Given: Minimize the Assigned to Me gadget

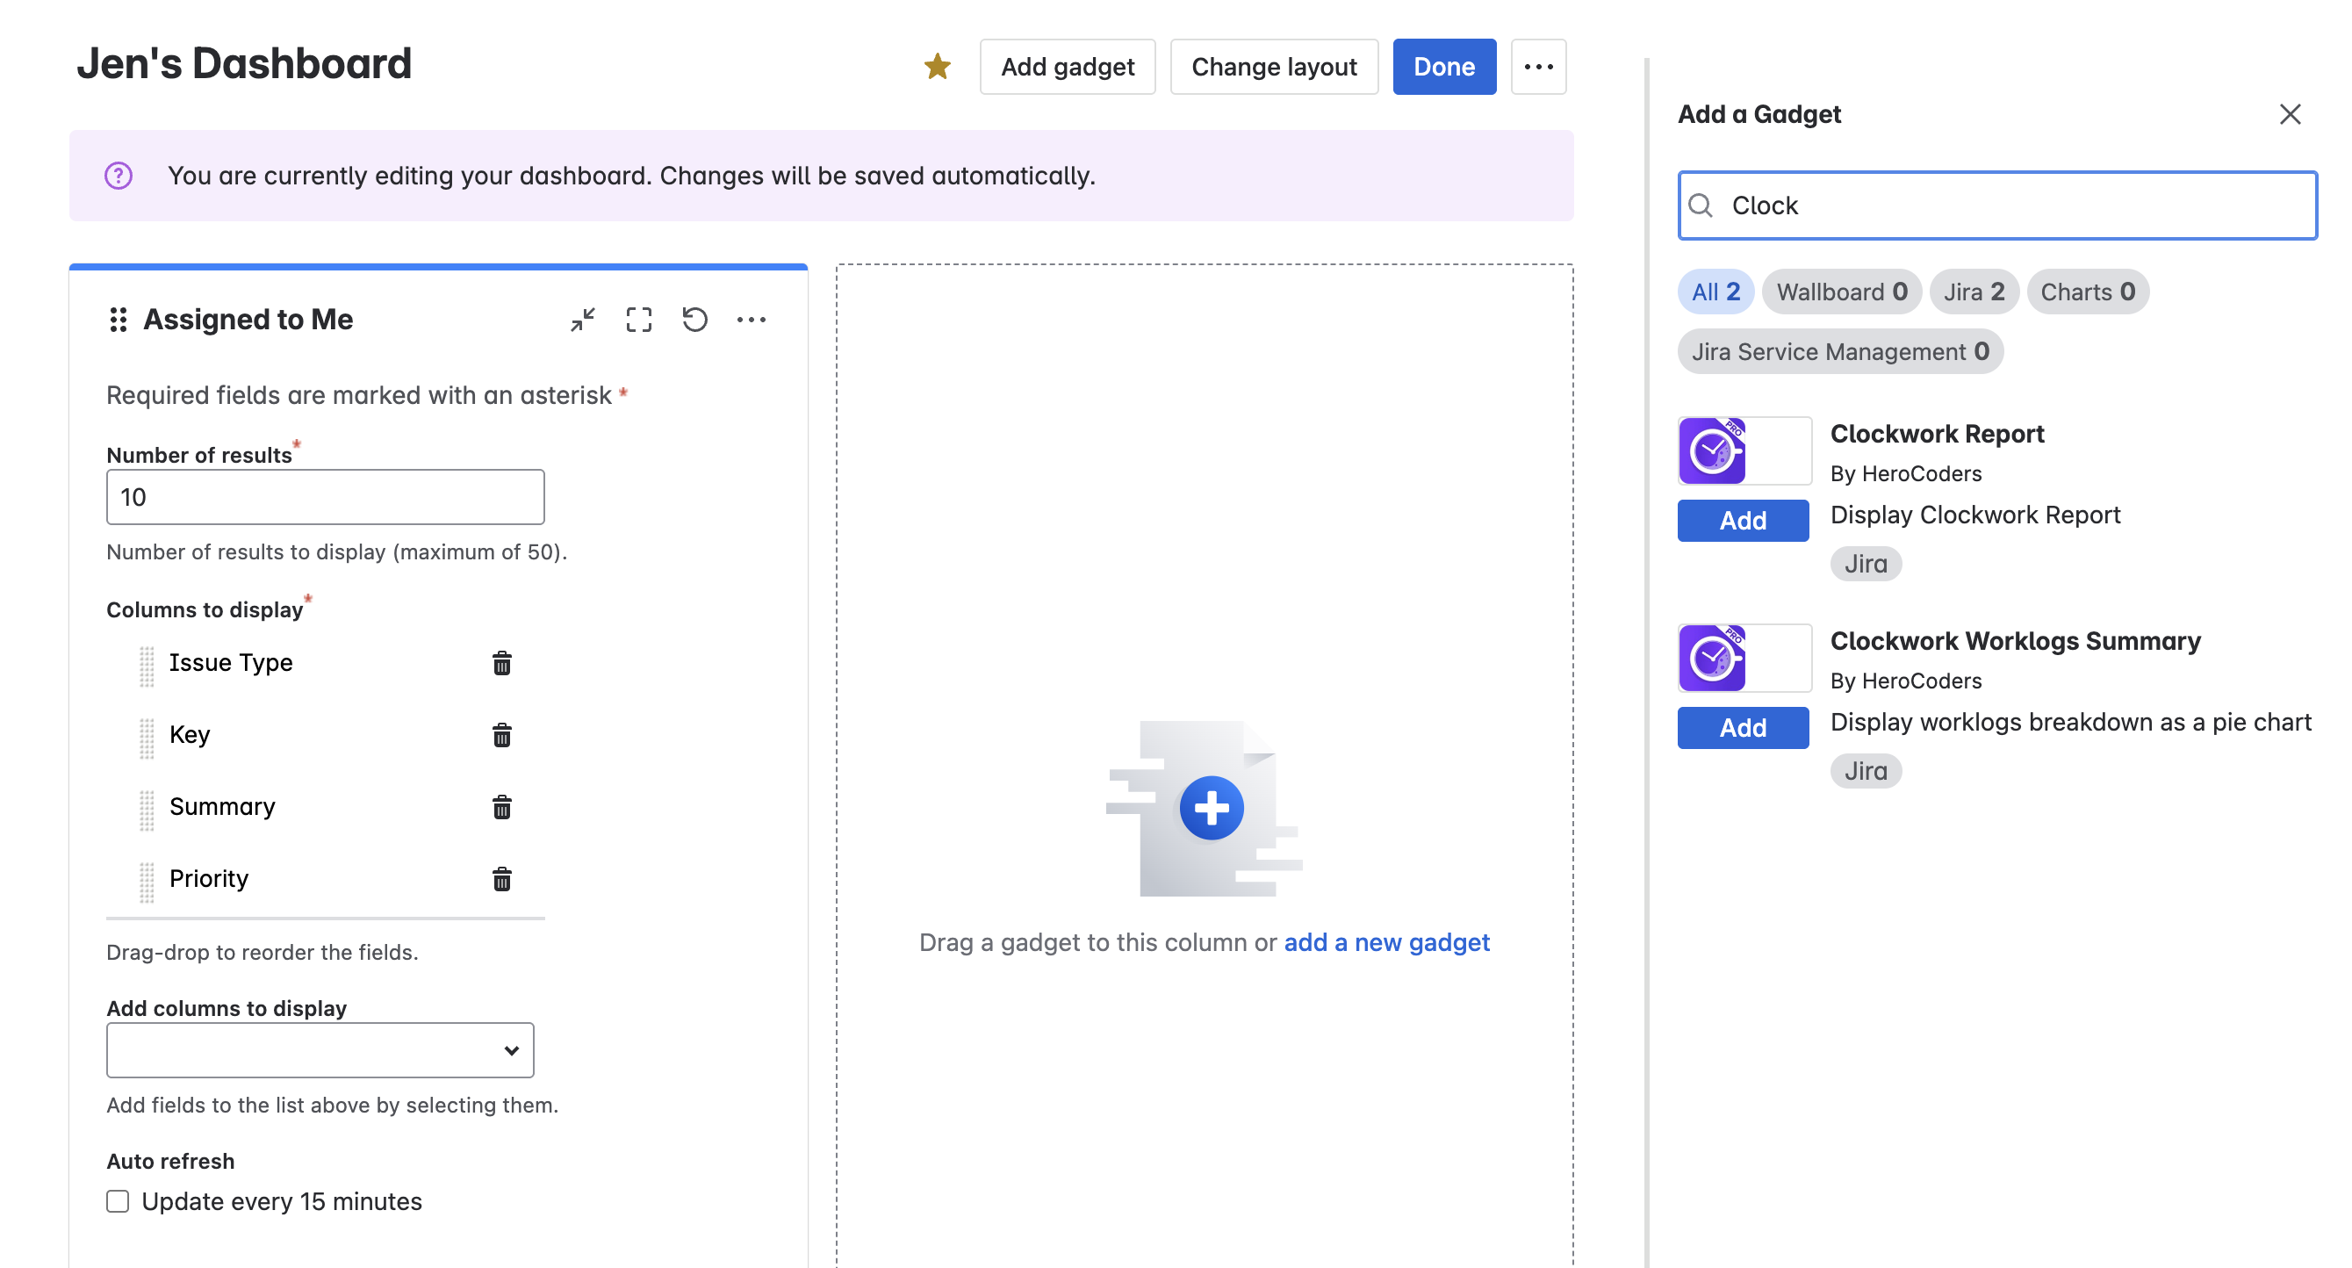Looking at the screenshot, I should [x=583, y=320].
